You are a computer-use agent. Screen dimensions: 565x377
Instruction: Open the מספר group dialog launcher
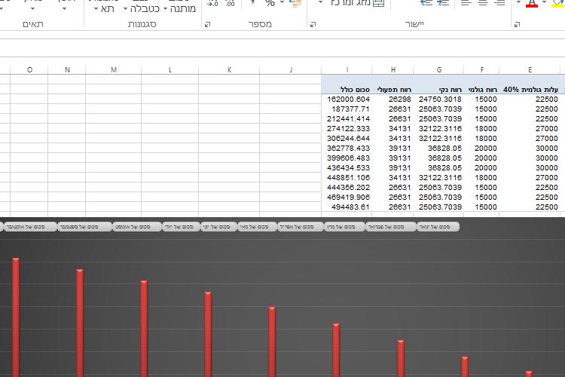208,25
